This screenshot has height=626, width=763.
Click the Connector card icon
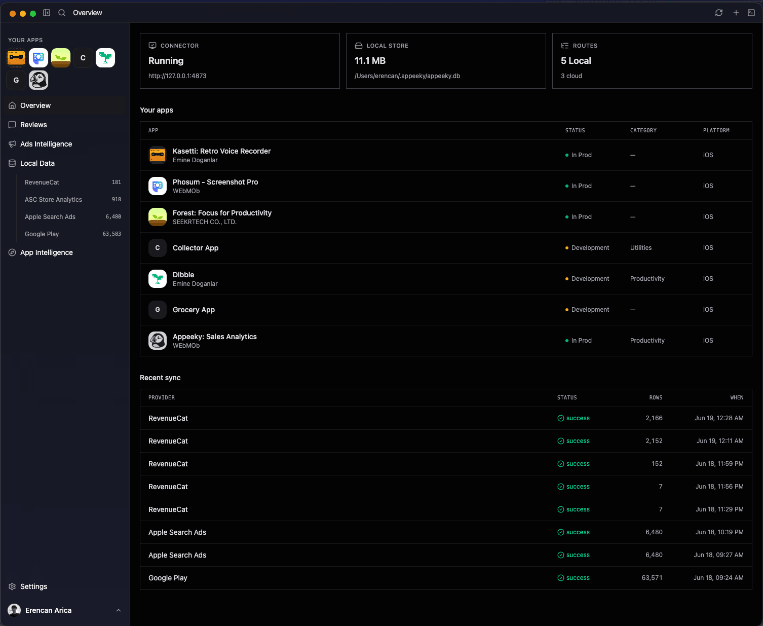152,46
